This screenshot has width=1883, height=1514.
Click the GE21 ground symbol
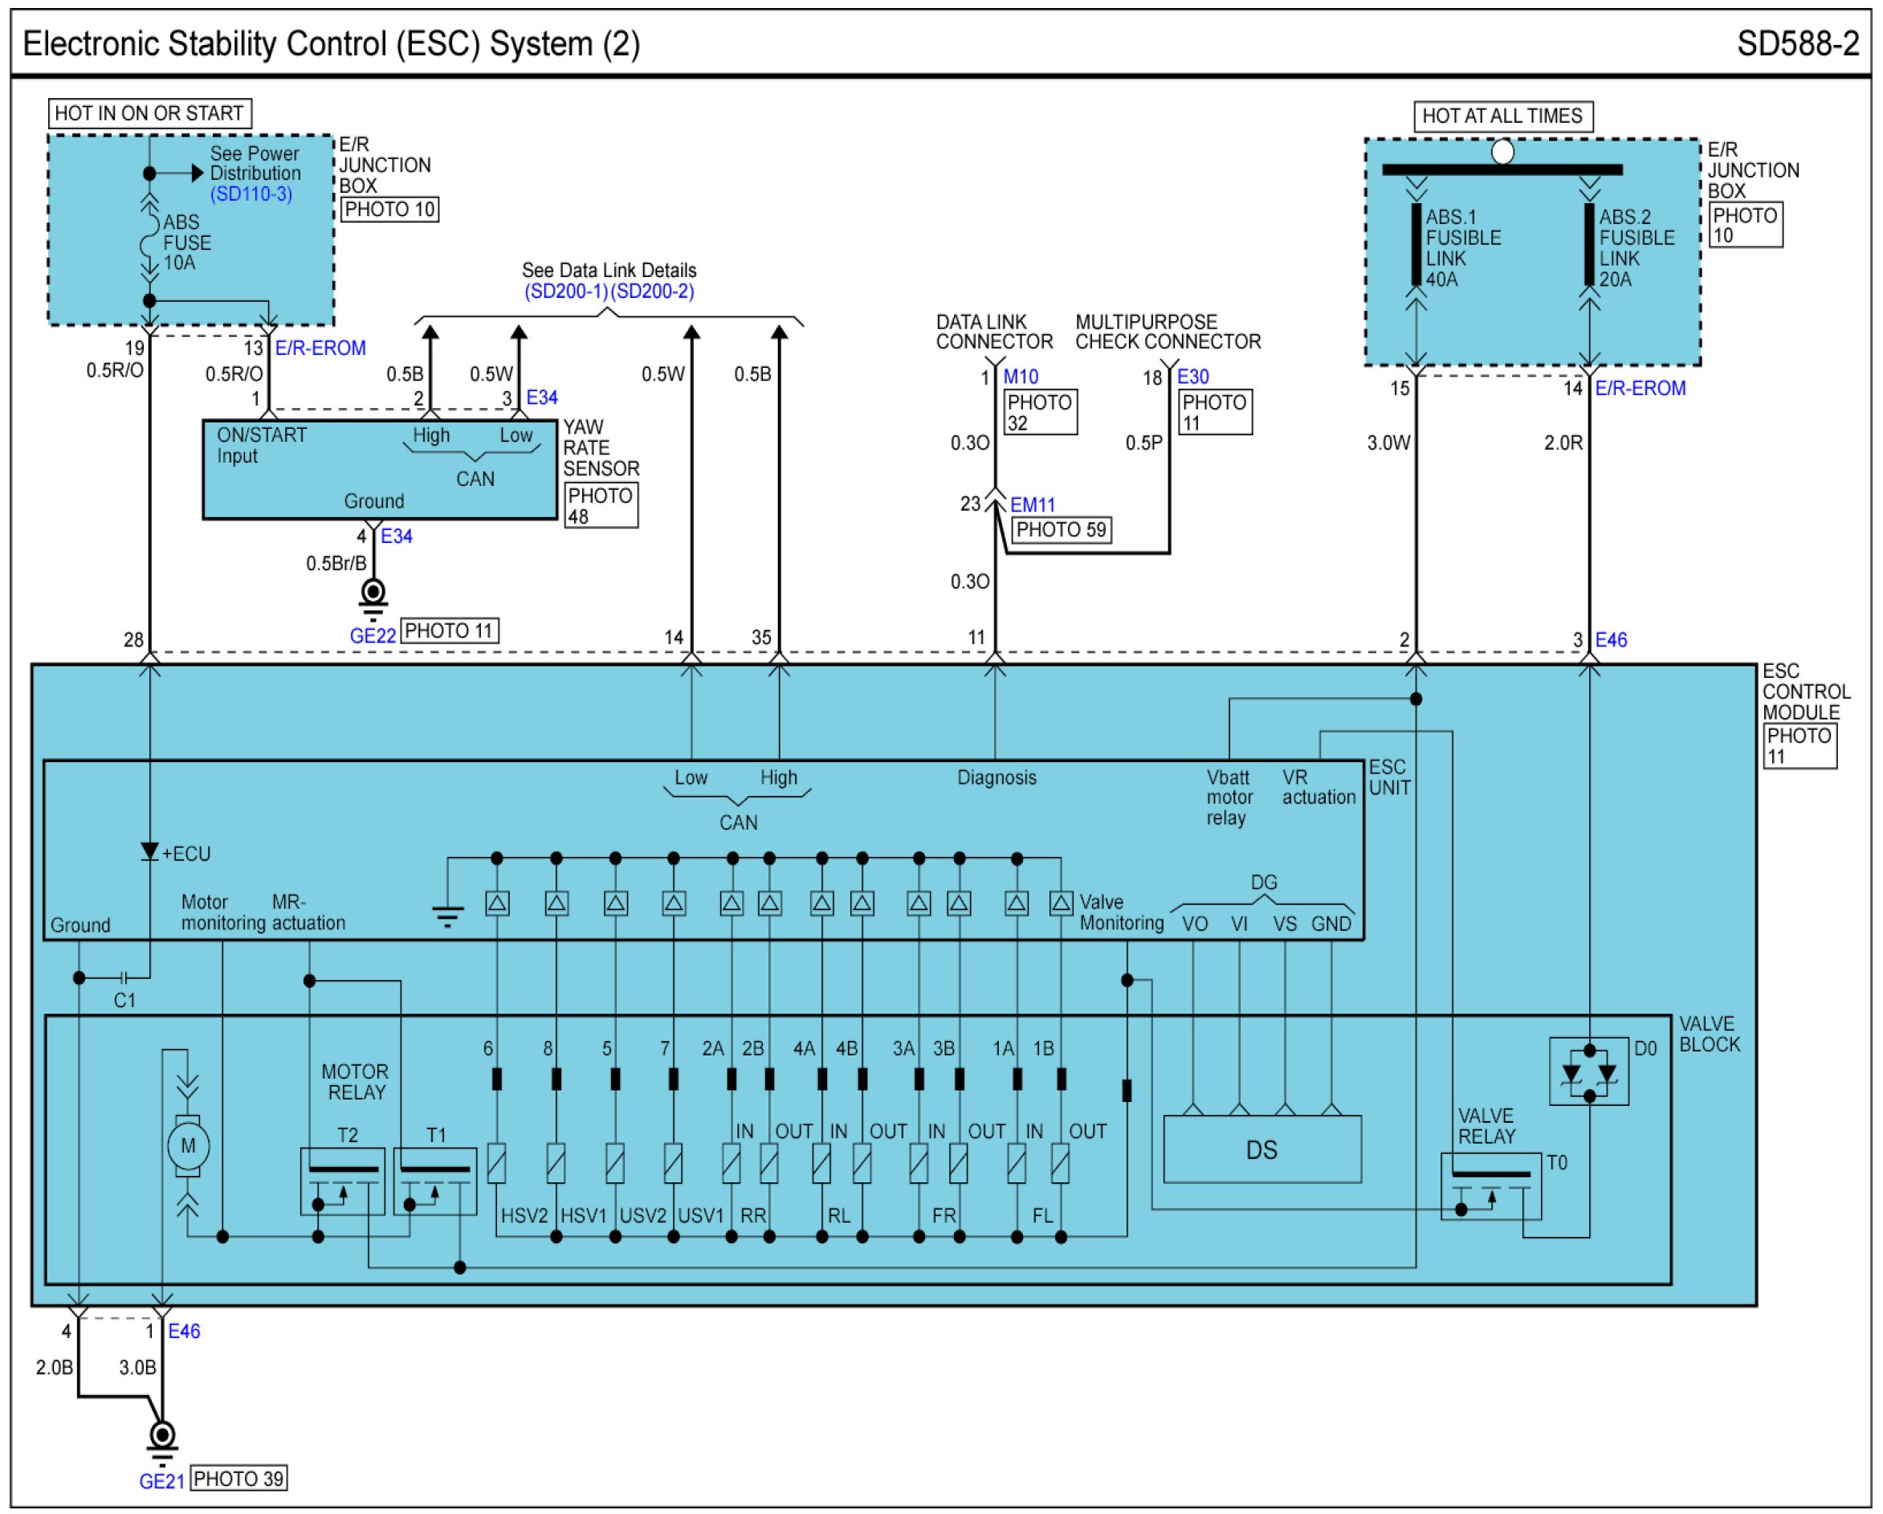pos(161,1435)
